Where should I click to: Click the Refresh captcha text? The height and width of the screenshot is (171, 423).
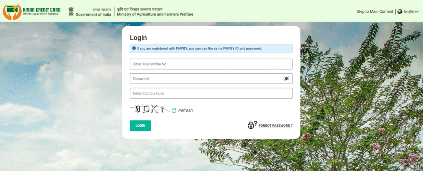click(x=185, y=110)
